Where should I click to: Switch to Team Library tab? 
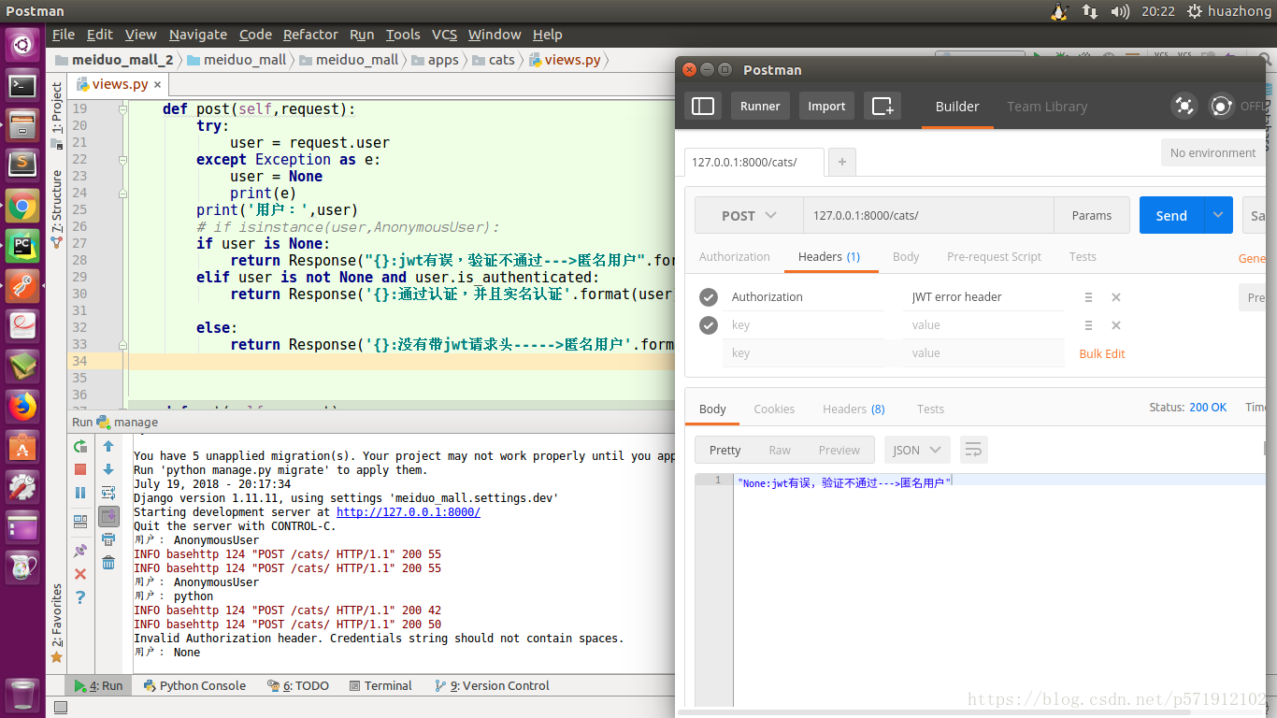(x=1047, y=107)
